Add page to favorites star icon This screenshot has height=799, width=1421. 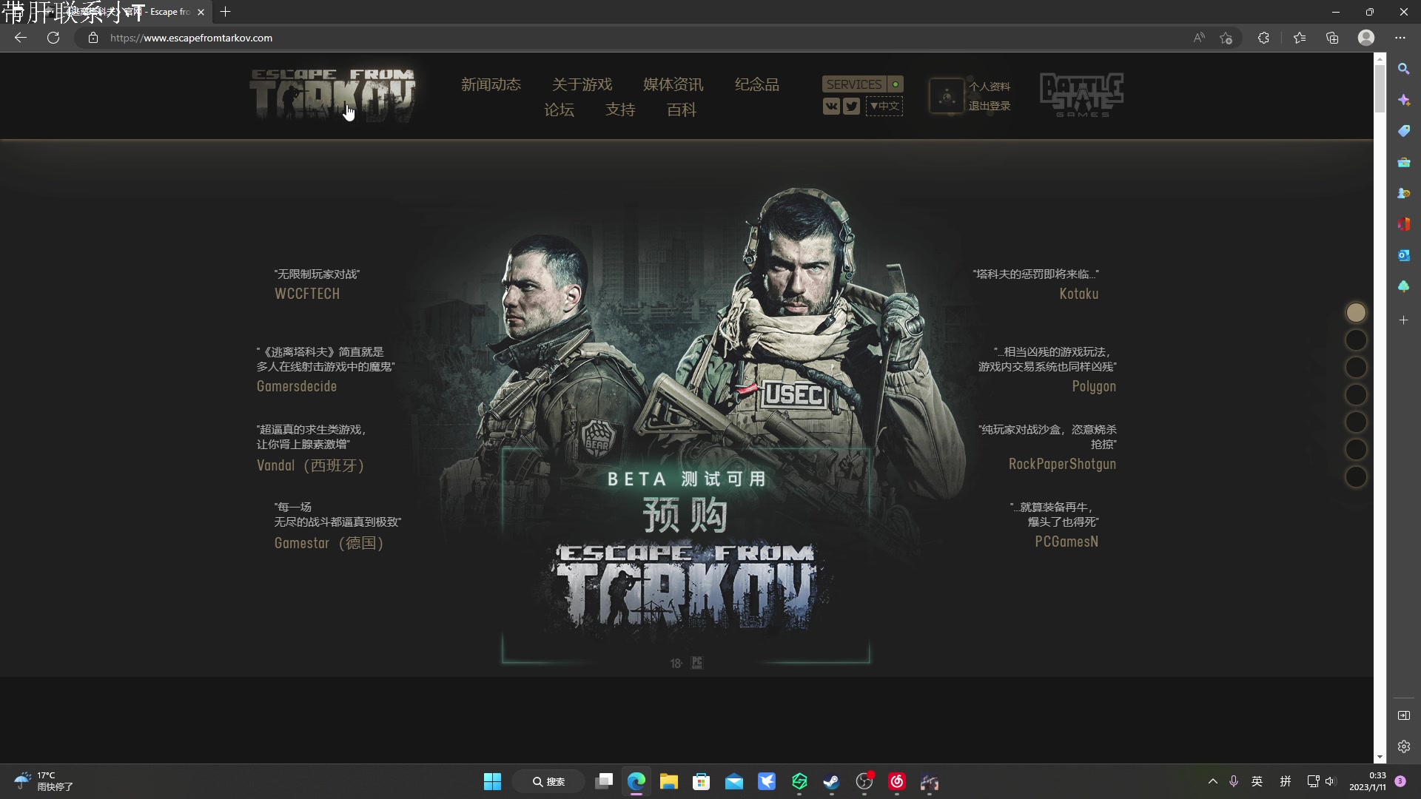click(1226, 38)
